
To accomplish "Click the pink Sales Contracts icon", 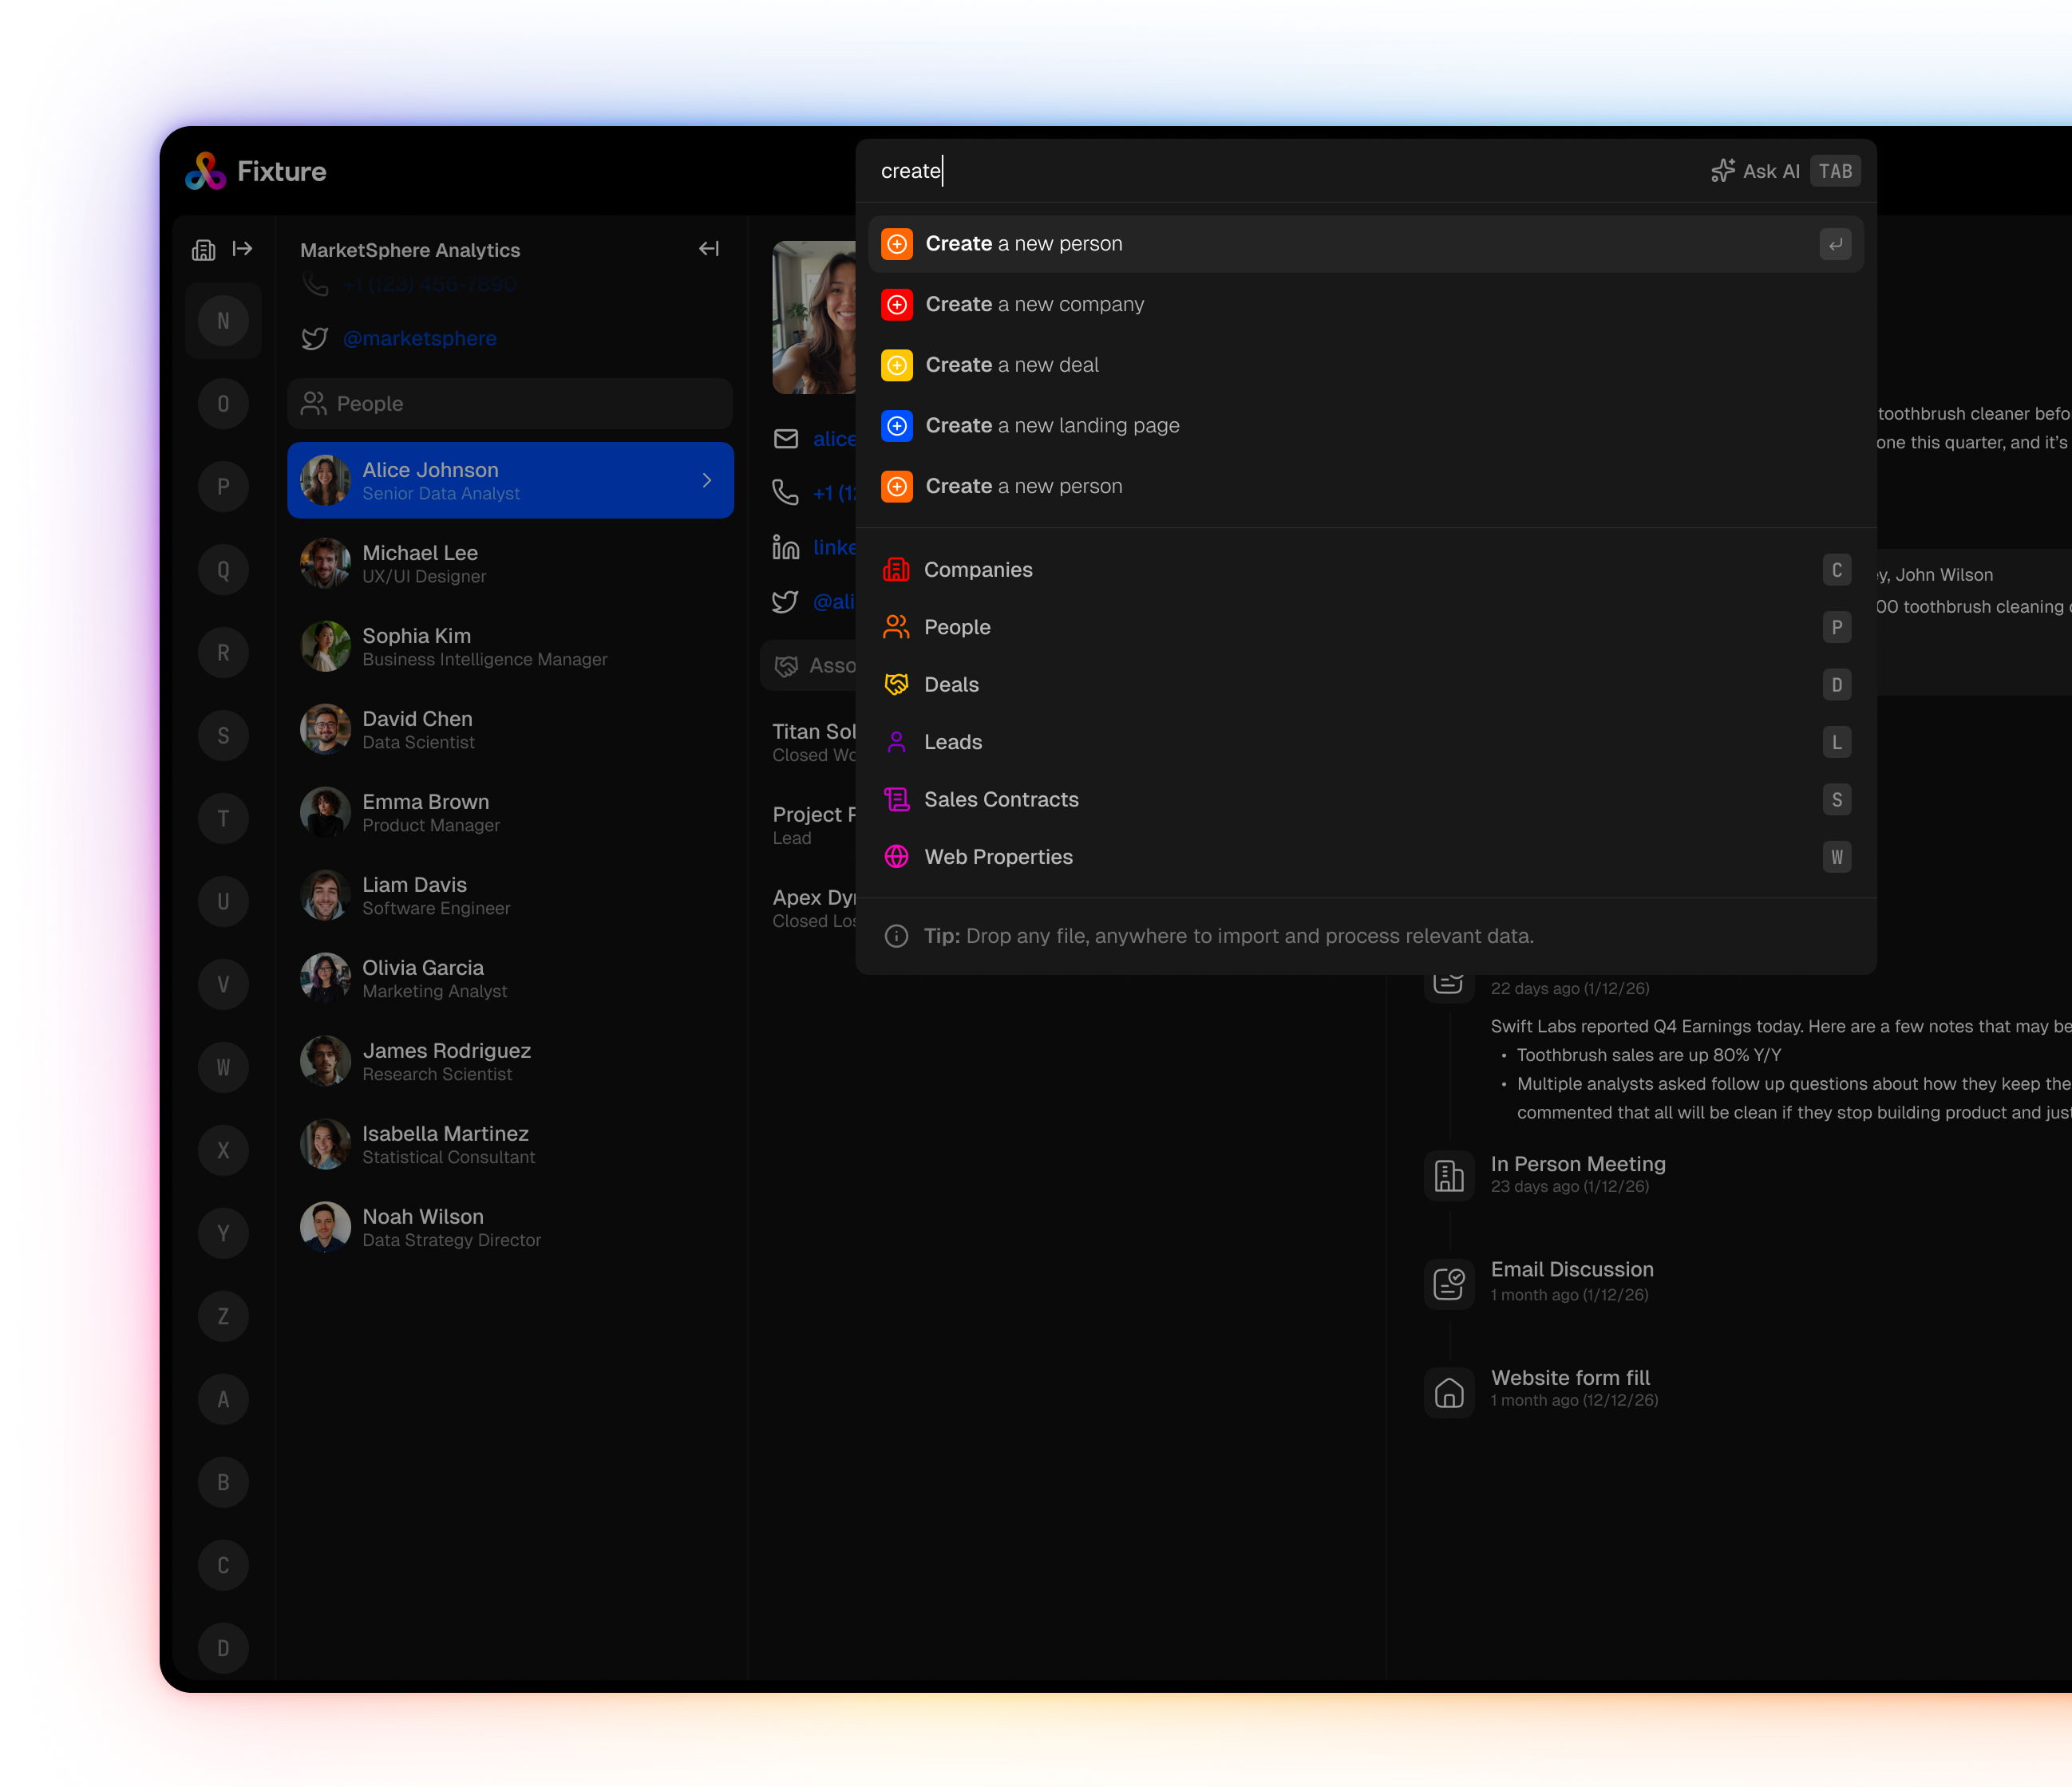I will pos(896,799).
